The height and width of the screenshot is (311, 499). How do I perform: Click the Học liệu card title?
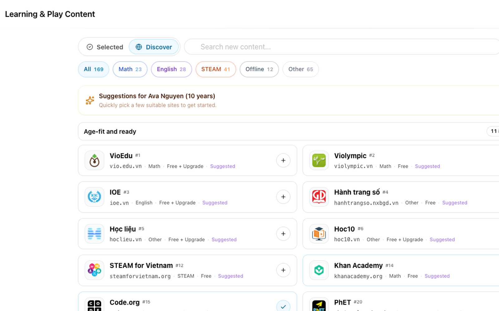pyautogui.click(x=123, y=229)
